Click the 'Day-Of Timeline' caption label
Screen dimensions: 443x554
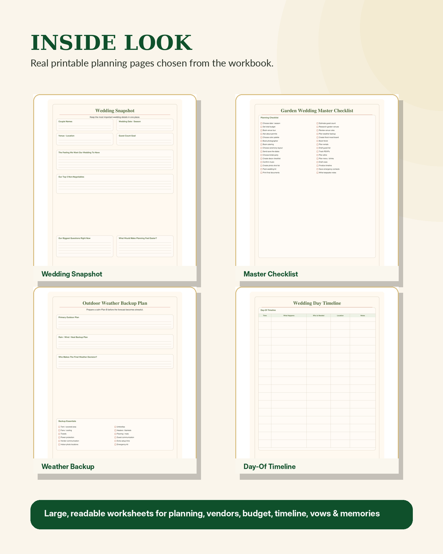point(270,467)
